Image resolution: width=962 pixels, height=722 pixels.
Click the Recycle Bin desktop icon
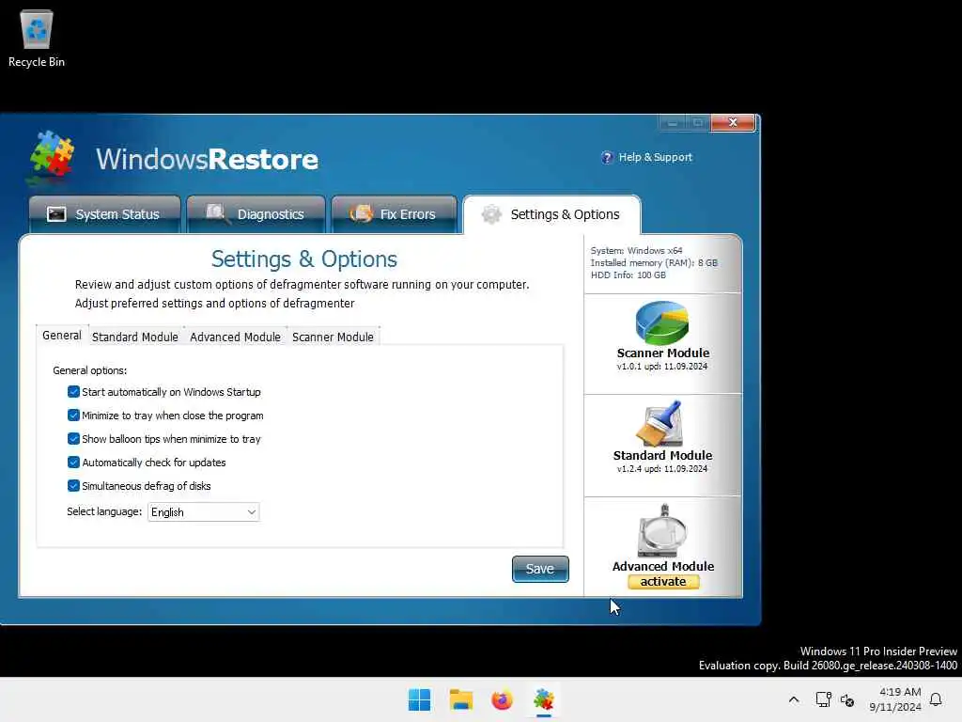pyautogui.click(x=37, y=38)
